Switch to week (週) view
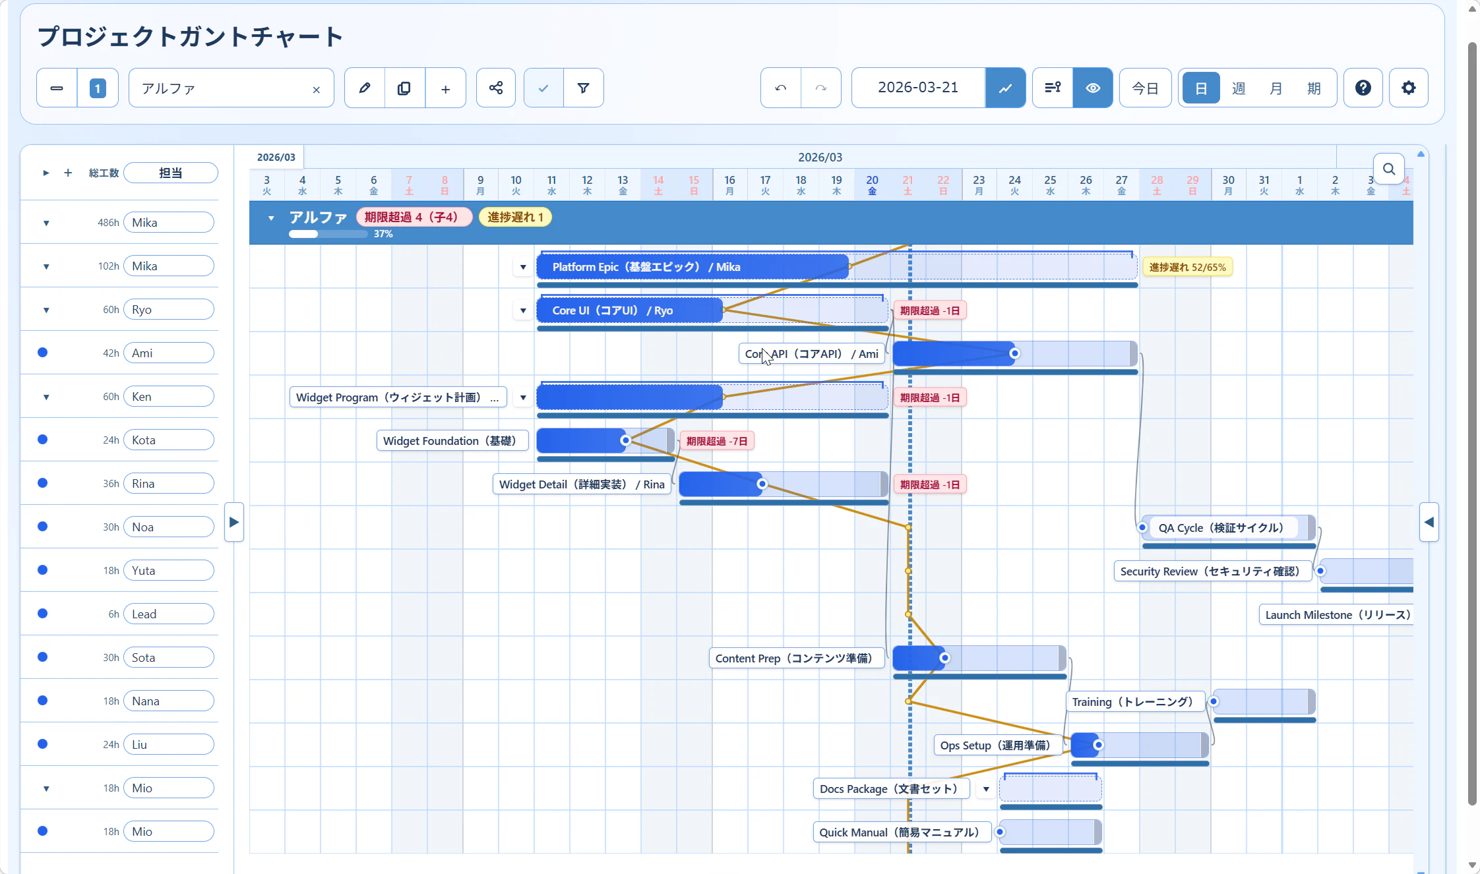Viewport: 1480px width, 874px height. coord(1238,88)
